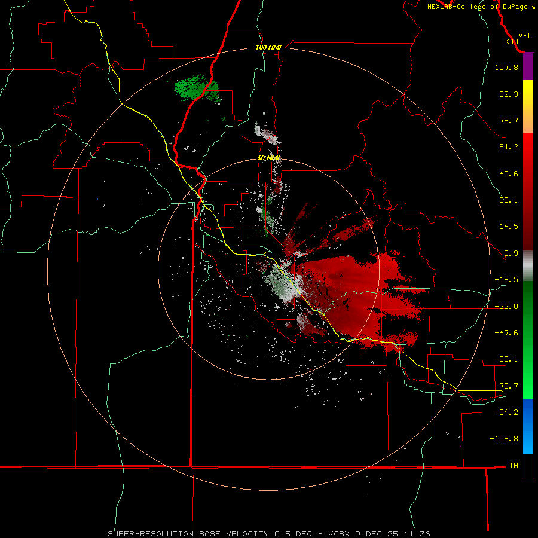
Task: Click the Super-Resolution Base Velocity caption text
Action: point(268,534)
